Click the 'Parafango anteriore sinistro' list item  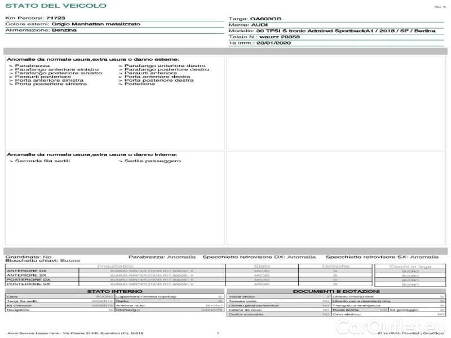(57, 69)
